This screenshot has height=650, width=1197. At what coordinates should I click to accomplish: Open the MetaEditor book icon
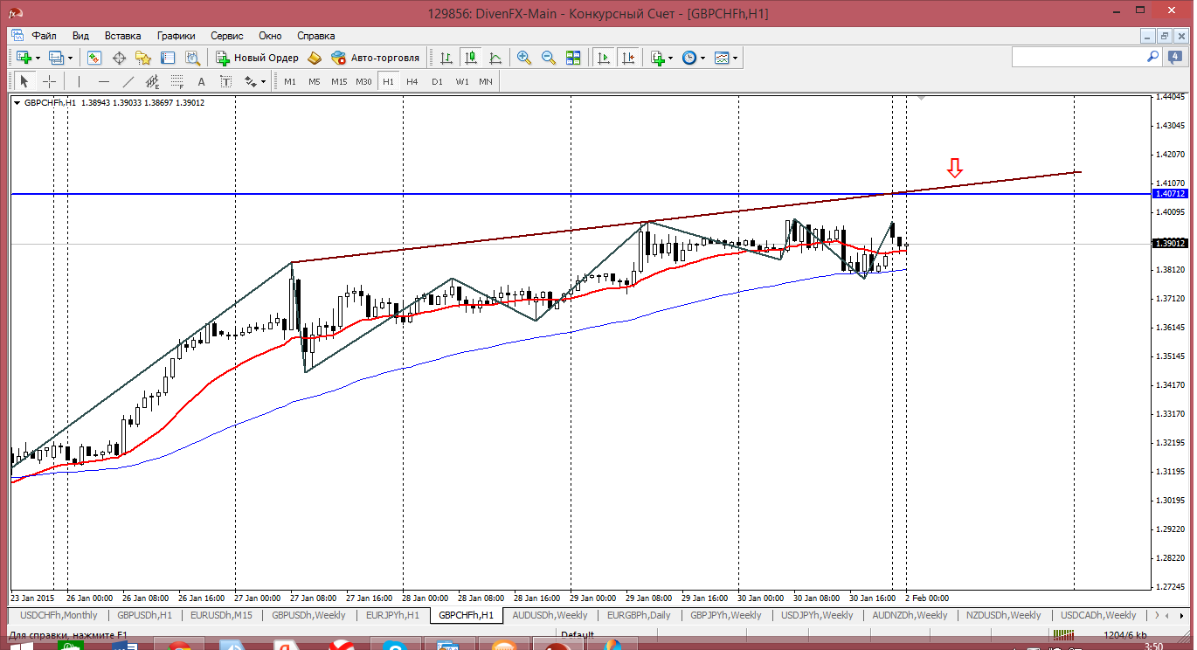(314, 58)
